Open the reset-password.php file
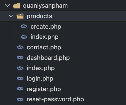 point(55,99)
